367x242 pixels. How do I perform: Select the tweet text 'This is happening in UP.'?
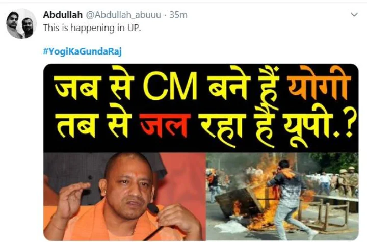(x=92, y=28)
